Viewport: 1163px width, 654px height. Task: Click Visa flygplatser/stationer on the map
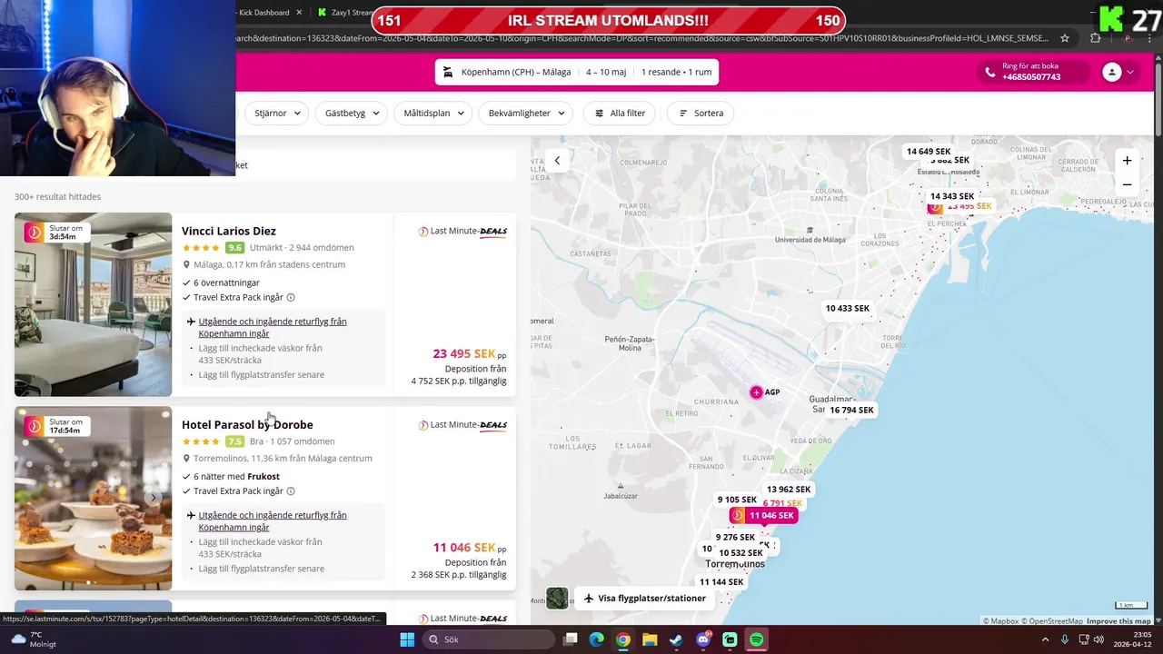[644, 599]
